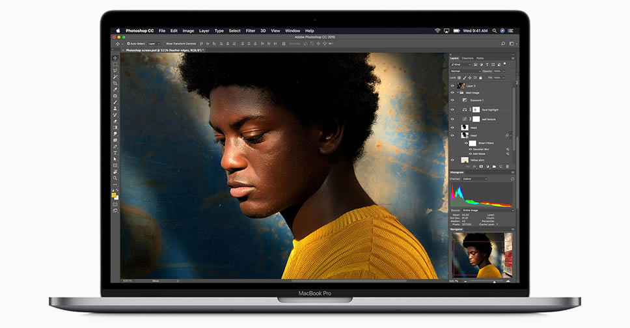The image size is (630, 328).
Task: Hide the Layer 0 layer
Action: click(x=452, y=85)
